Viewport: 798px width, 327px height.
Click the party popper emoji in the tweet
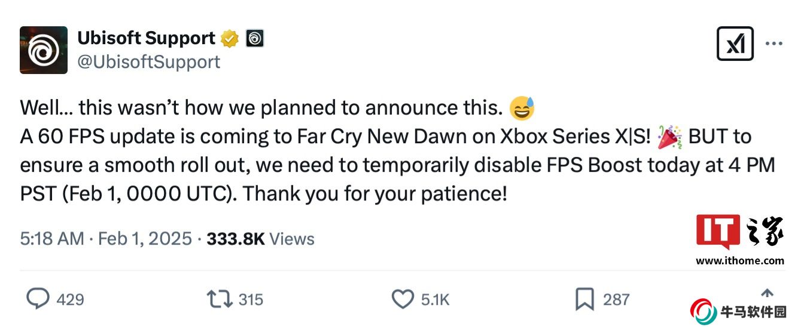click(x=669, y=137)
